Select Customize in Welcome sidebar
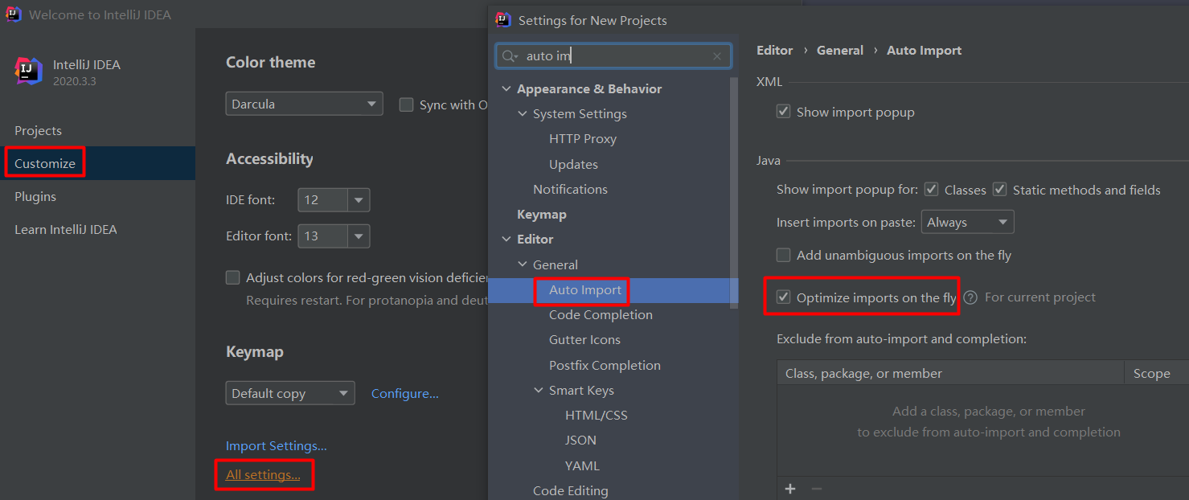This screenshot has height=500, width=1189. coord(45,163)
